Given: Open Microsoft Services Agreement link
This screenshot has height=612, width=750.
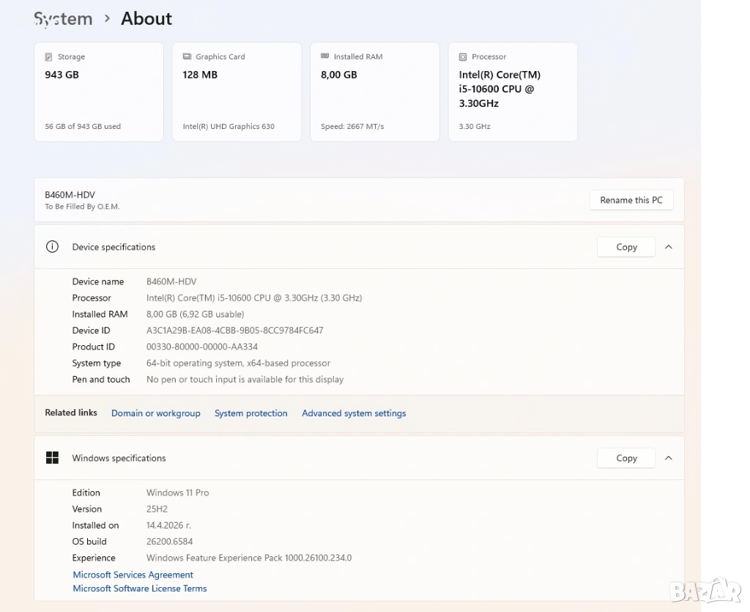Looking at the screenshot, I should point(133,575).
